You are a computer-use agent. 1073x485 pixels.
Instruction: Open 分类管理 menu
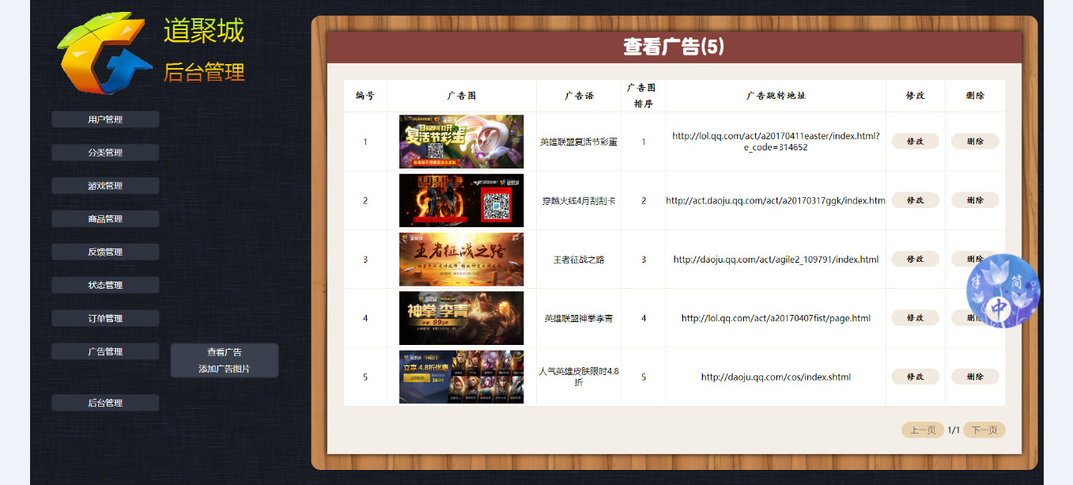coord(105,153)
